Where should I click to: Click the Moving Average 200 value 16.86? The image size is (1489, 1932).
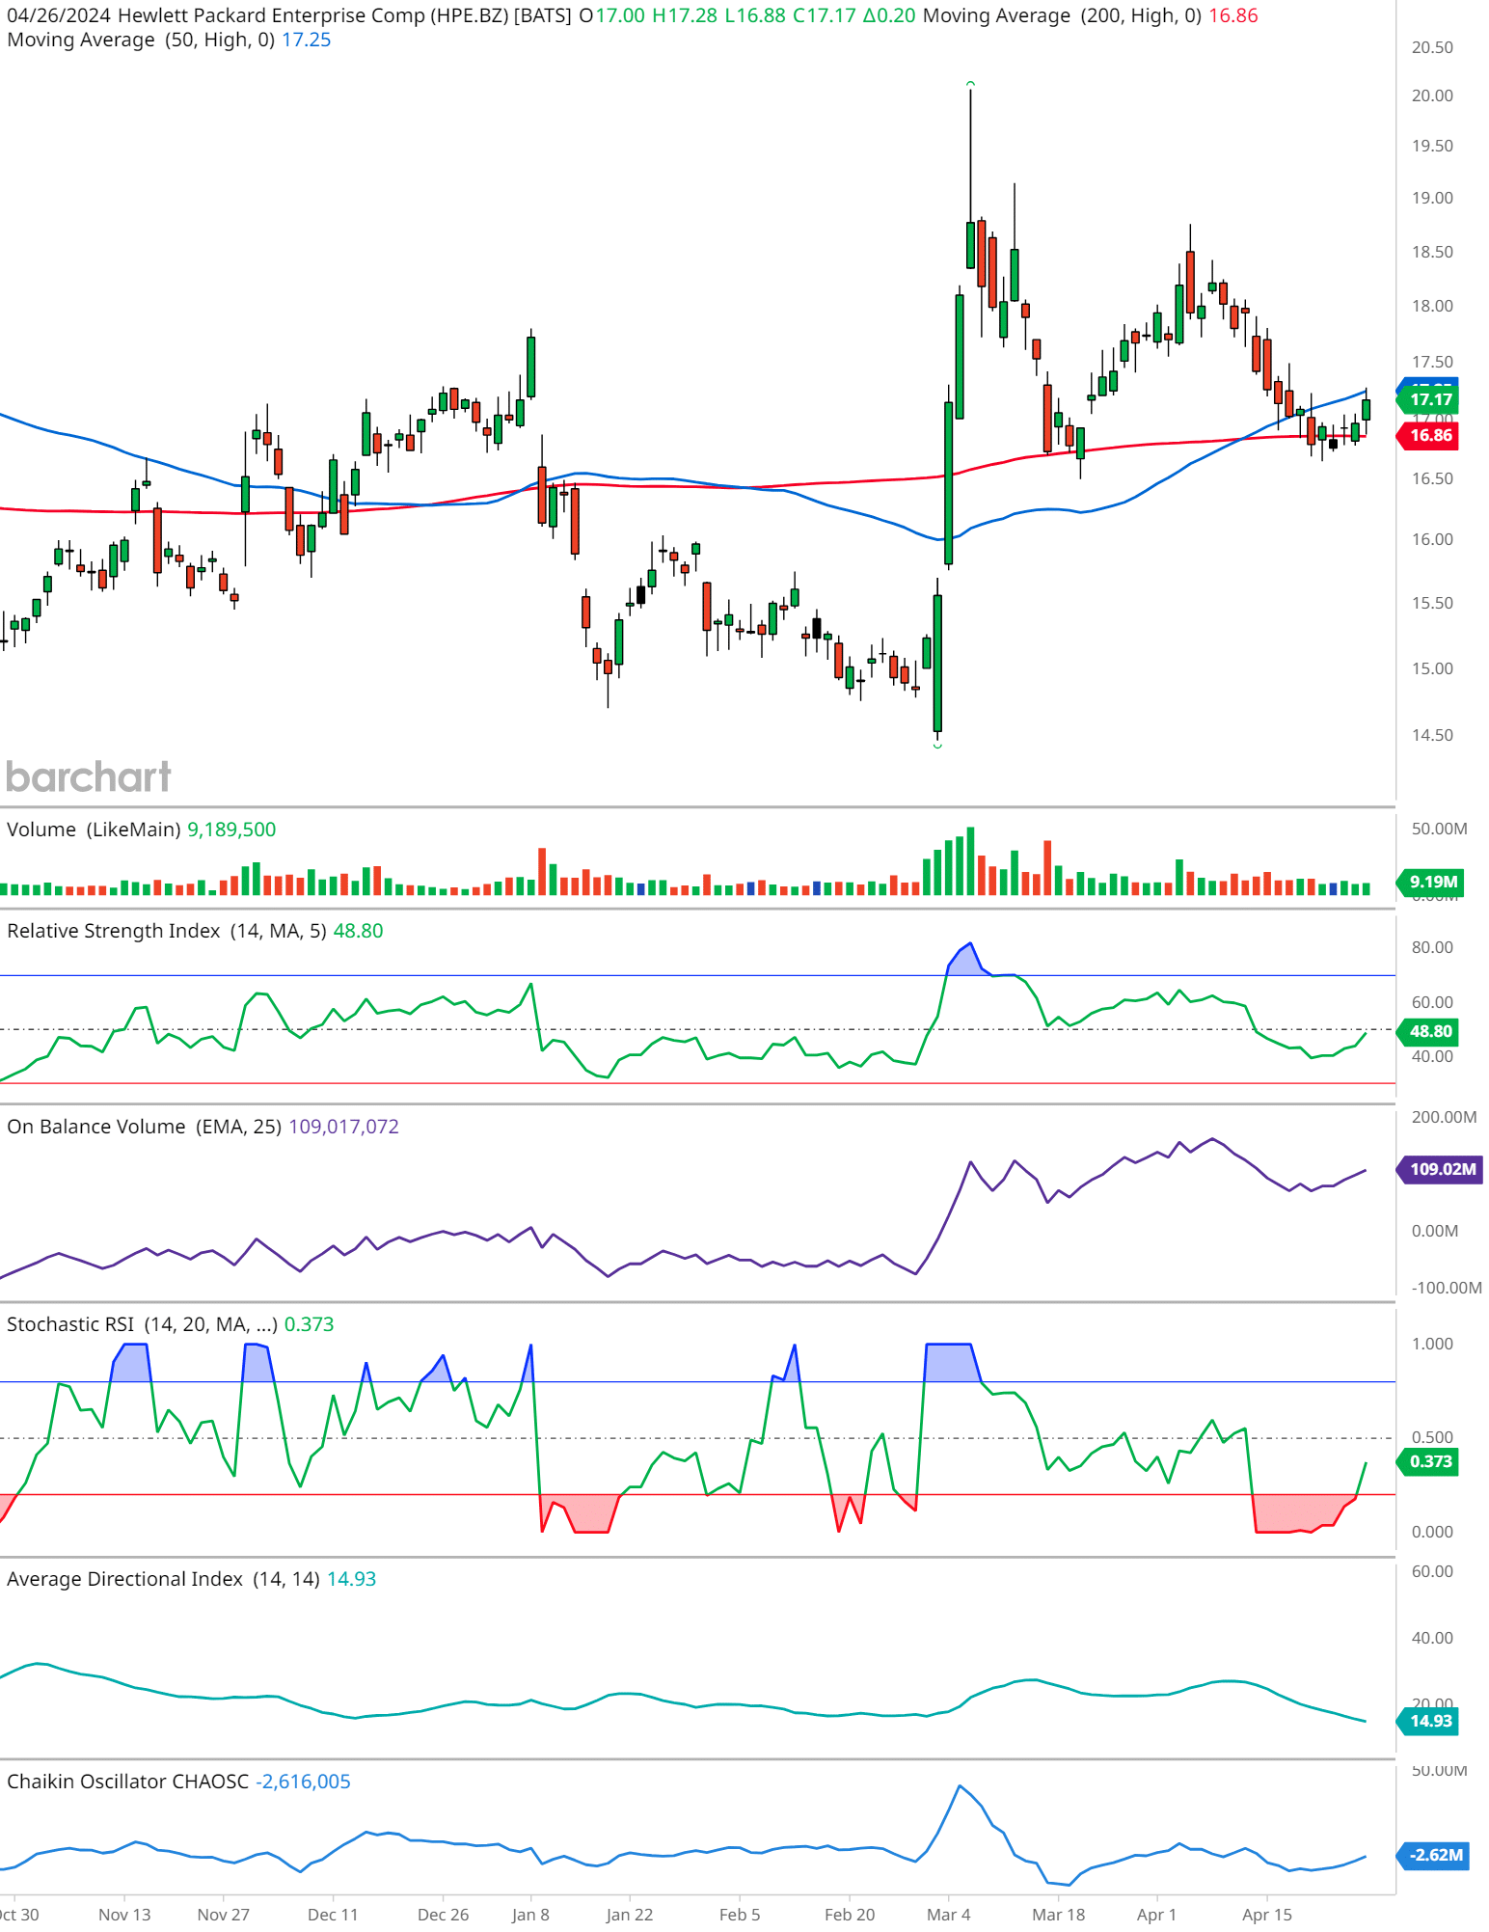click(1232, 15)
